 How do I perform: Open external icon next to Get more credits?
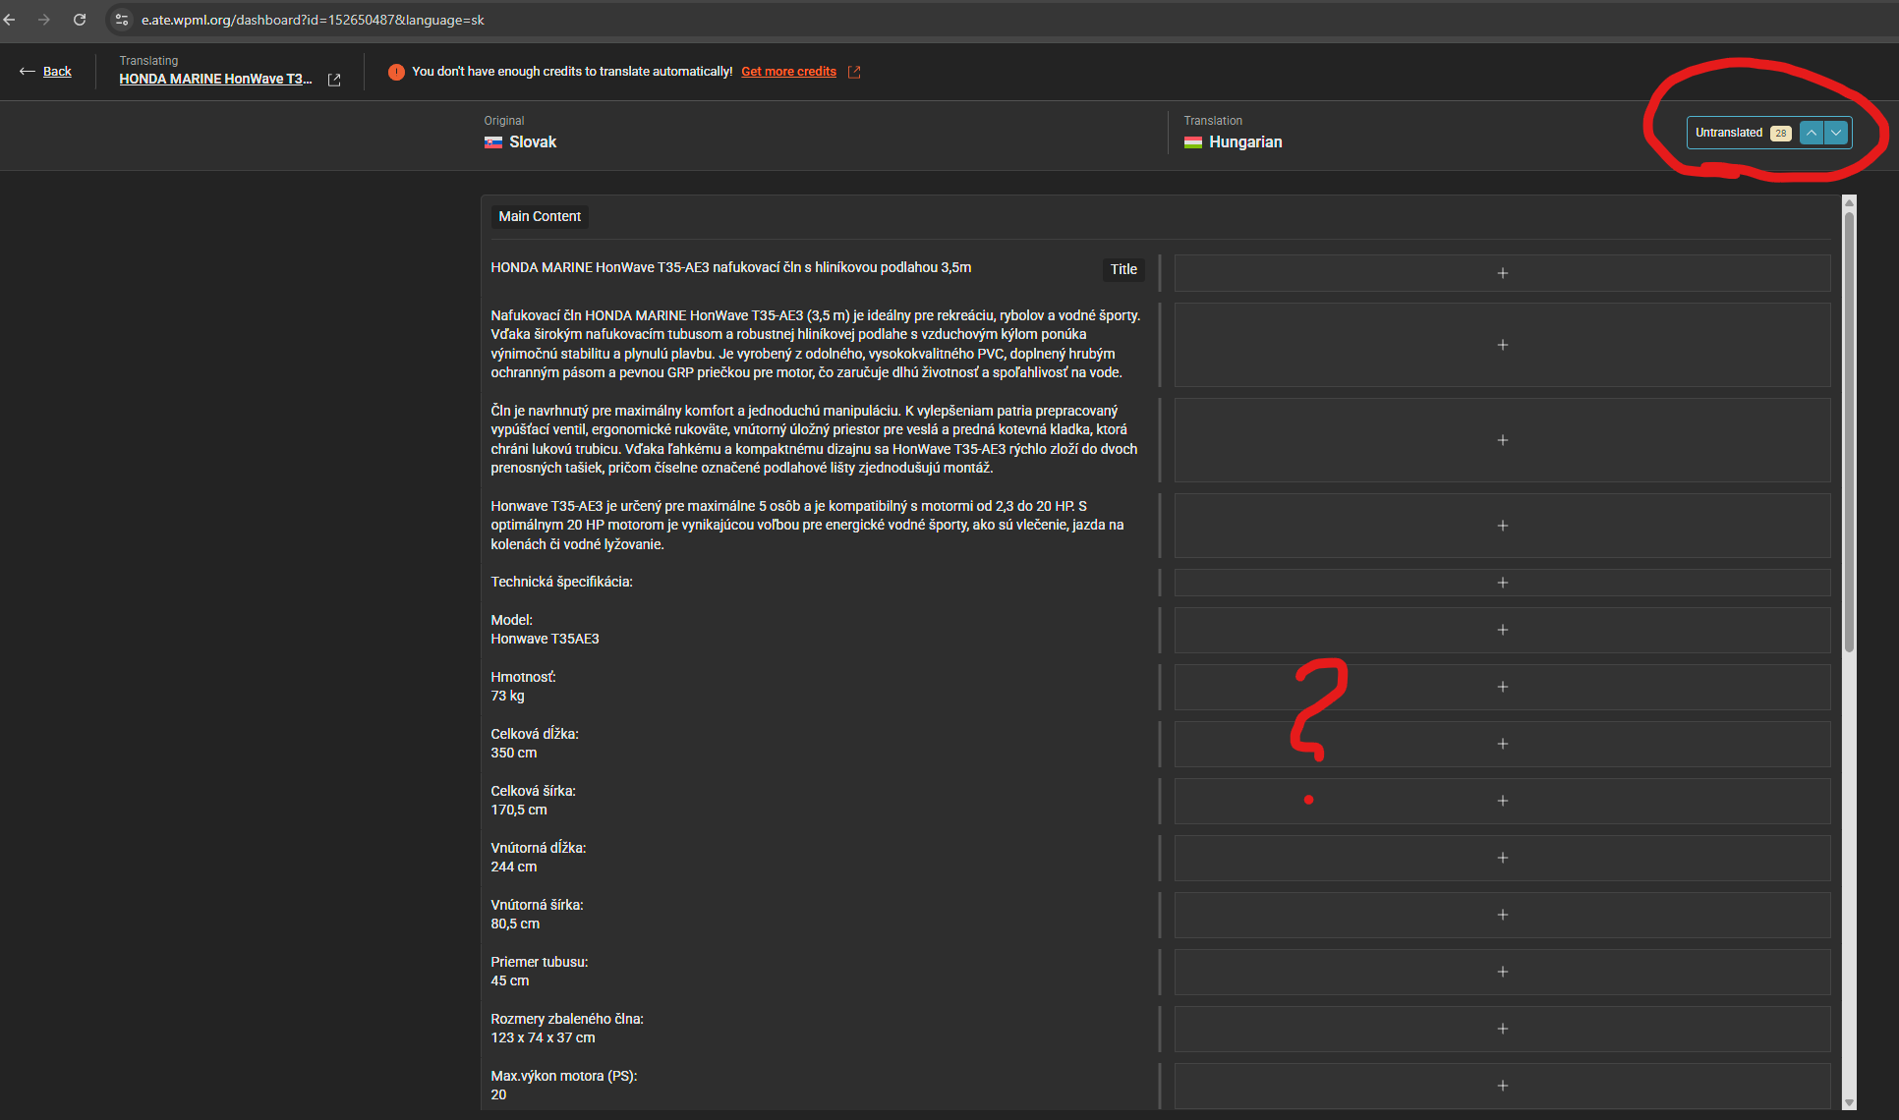pyautogui.click(x=854, y=72)
